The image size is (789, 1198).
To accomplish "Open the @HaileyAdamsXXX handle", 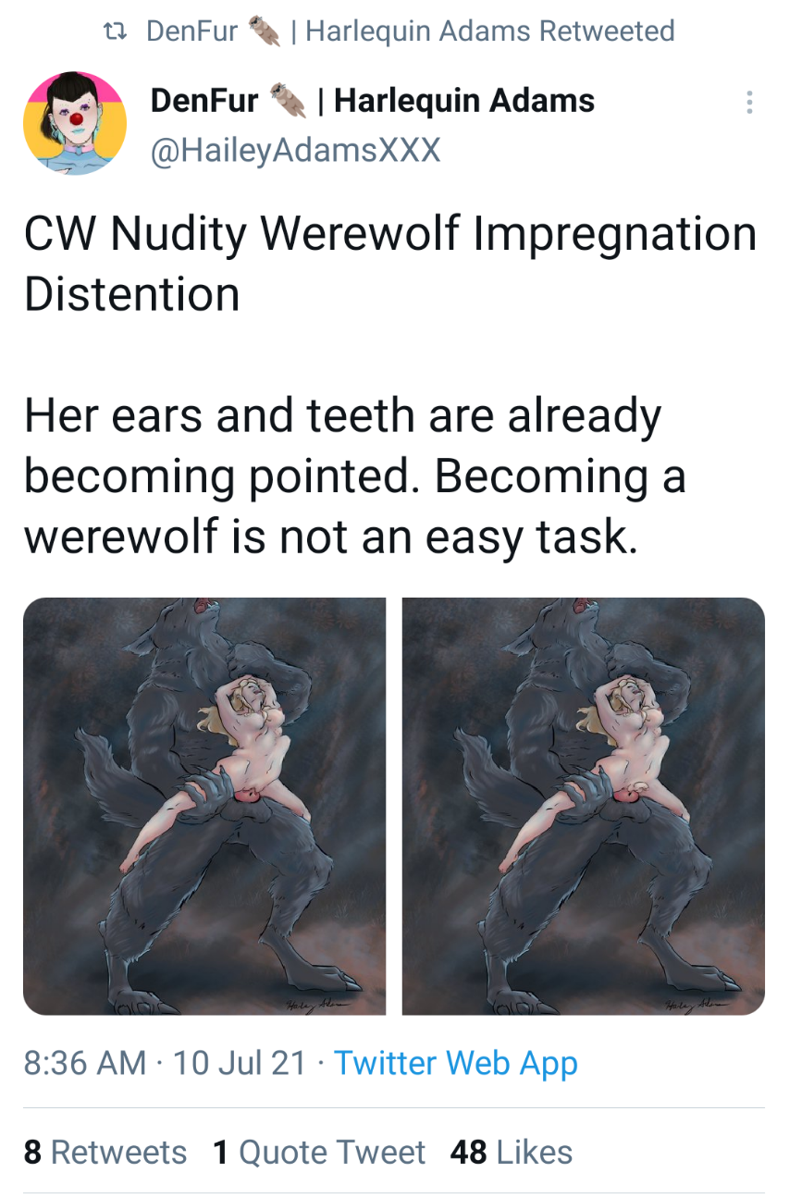I will point(295,150).
